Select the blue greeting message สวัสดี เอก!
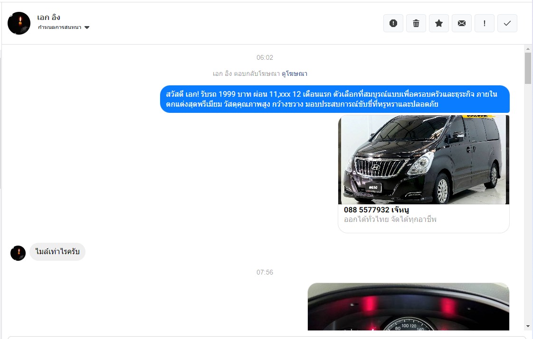 tap(335, 99)
